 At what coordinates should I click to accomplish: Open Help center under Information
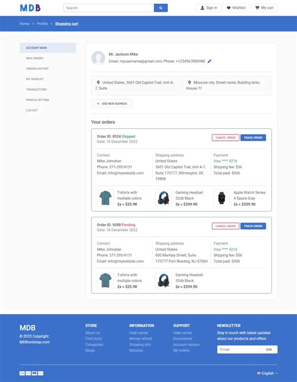(x=138, y=333)
